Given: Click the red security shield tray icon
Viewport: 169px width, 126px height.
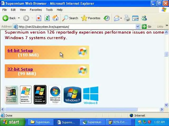Looking at the screenshot, I should 149,122.
